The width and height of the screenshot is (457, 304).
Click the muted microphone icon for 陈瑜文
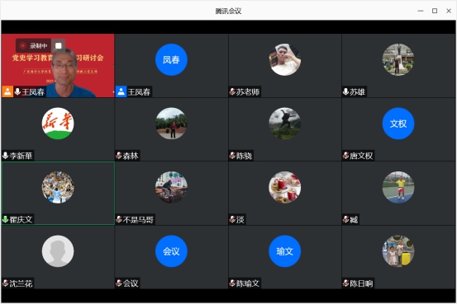pos(232,283)
